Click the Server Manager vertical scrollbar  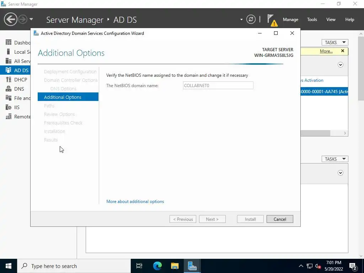click(x=361, y=69)
